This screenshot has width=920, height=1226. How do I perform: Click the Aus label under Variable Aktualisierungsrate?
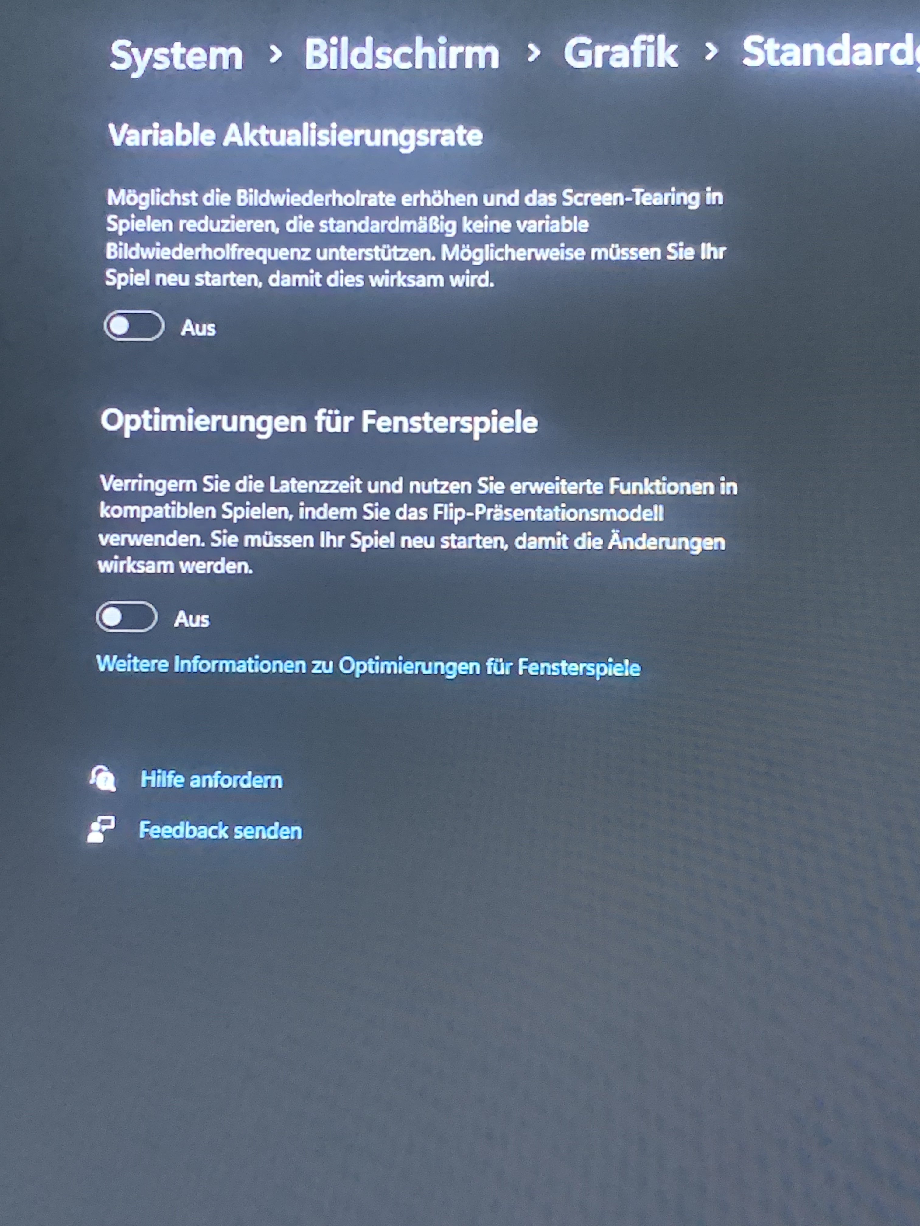coord(198,328)
